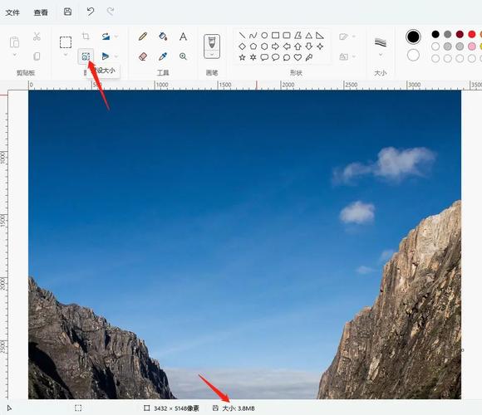The width and height of the screenshot is (482, 415).
Task: Select the pencil tool
Action: [143, 37]
